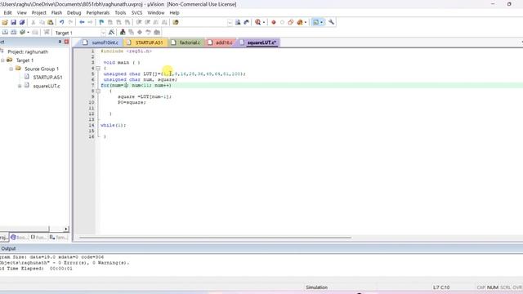Go to the next bookmark

(118, 22)
